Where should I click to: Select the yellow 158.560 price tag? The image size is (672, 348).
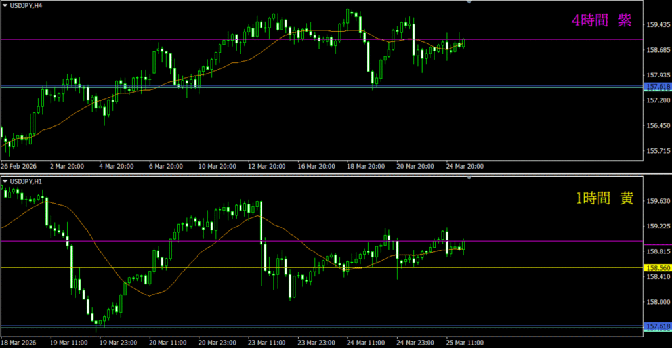[x=658, y=268]
